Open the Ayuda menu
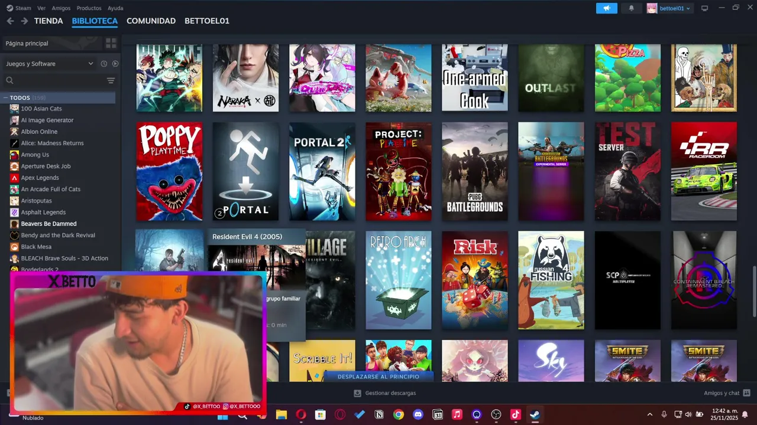 point(115,8)
